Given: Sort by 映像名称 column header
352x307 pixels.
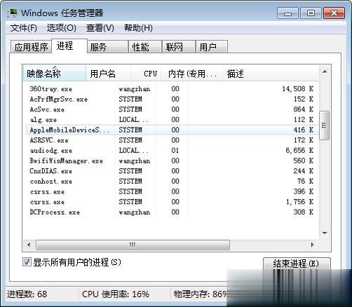Looking at the screenshot, I should 55,74.
